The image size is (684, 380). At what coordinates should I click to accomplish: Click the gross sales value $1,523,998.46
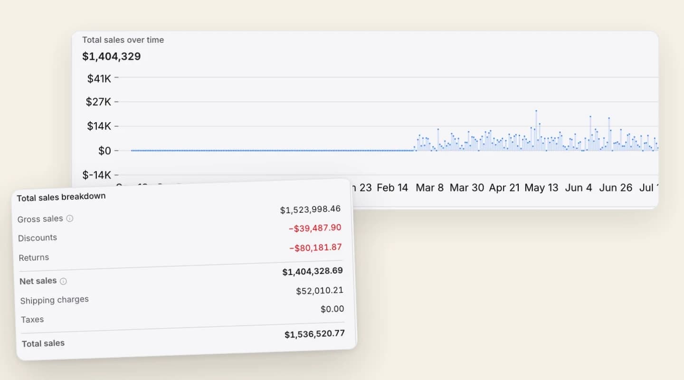[x=310, y=209]
